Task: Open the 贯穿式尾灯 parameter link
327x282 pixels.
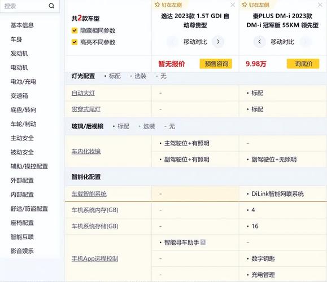Action: (86, 109)
